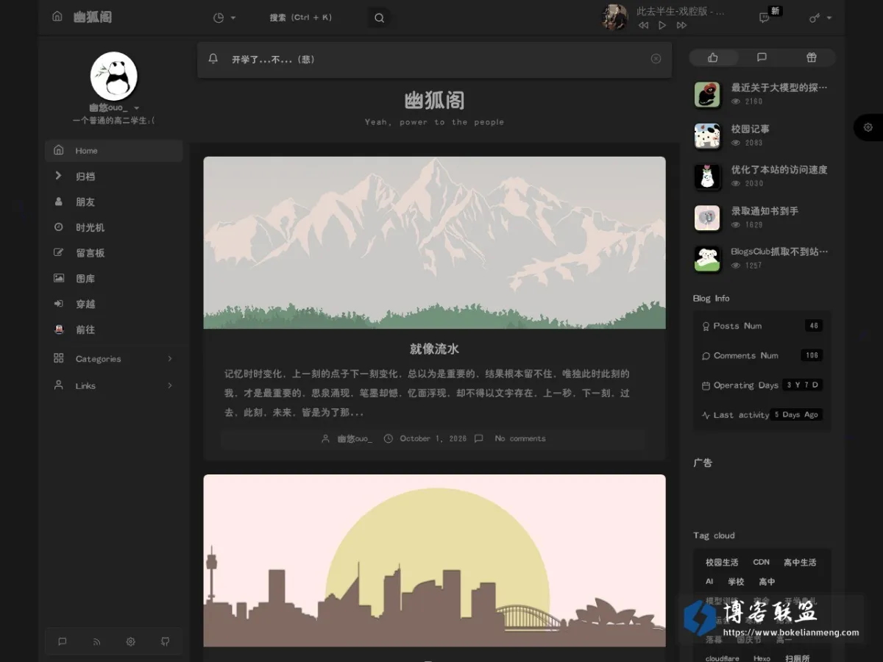Dismiss the 开学了 announcement banner
This screenshot has width=883, height=662.
[656, 59]
